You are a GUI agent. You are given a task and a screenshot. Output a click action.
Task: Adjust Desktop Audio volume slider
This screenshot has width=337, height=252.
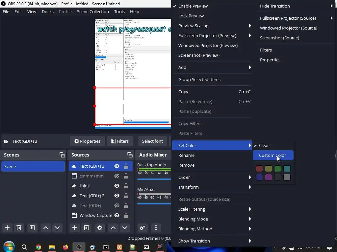pos(154,179)
